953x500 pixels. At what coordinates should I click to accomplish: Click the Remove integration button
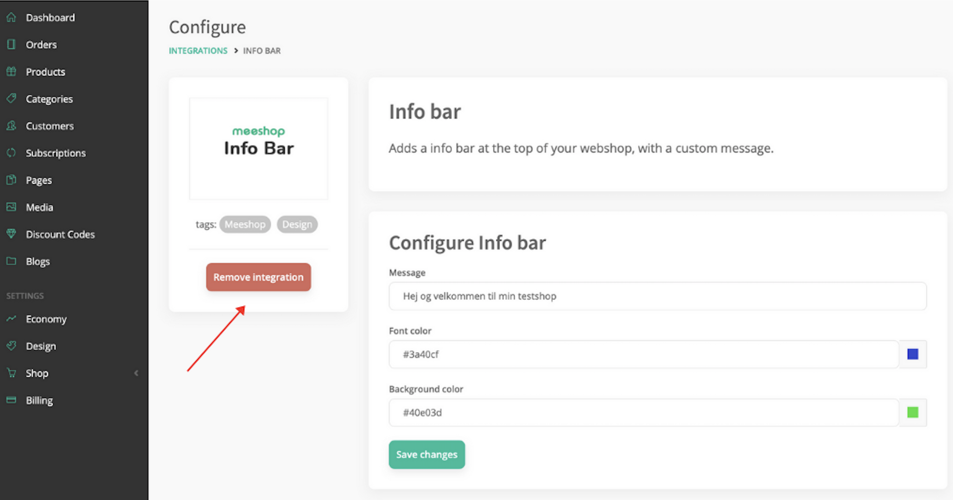pos(259,277)
